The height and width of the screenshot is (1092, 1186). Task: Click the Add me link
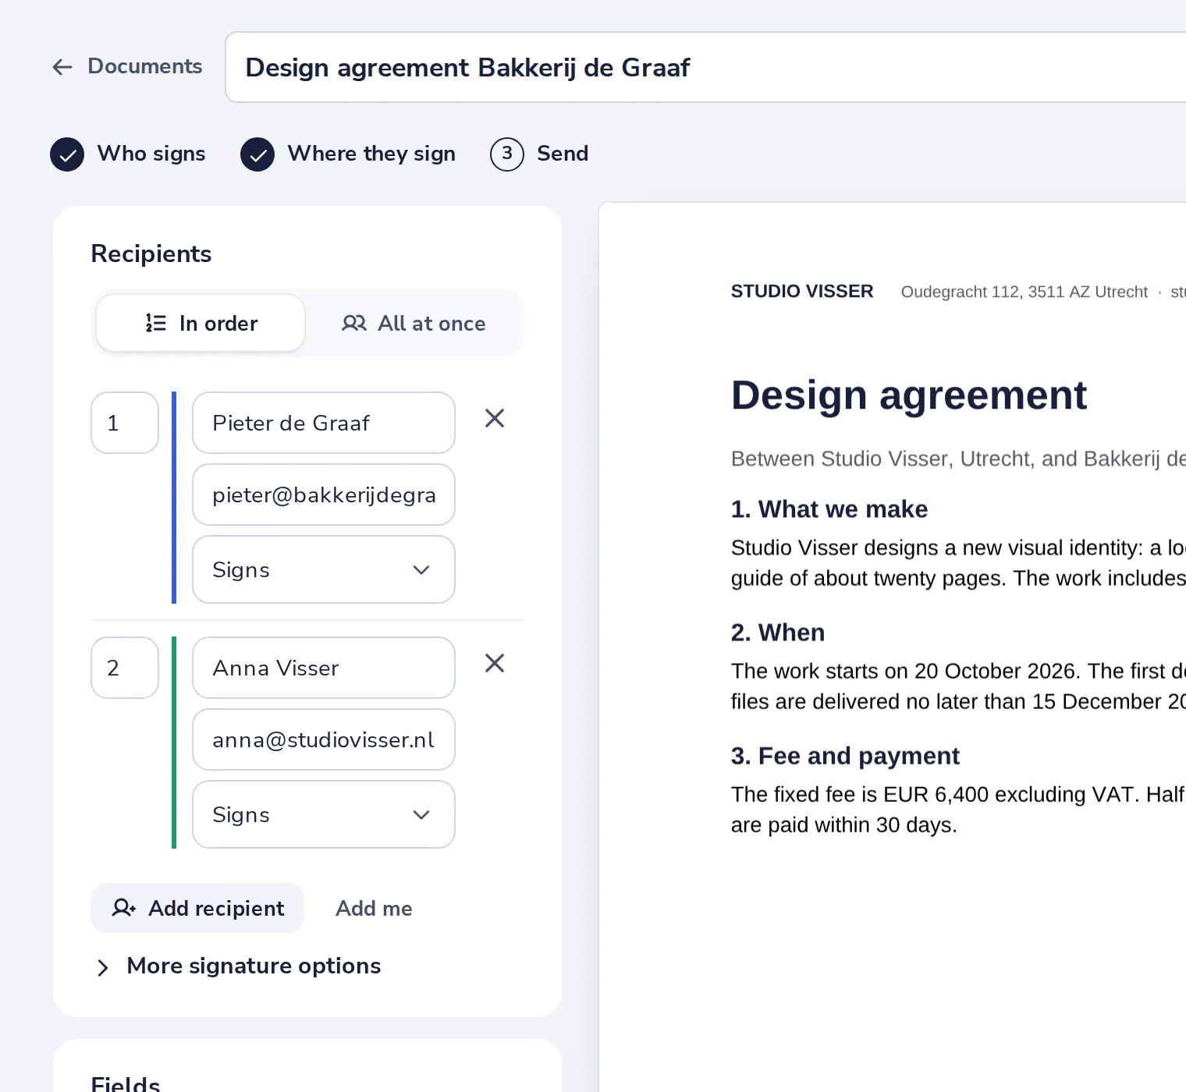tap(374, 908)
